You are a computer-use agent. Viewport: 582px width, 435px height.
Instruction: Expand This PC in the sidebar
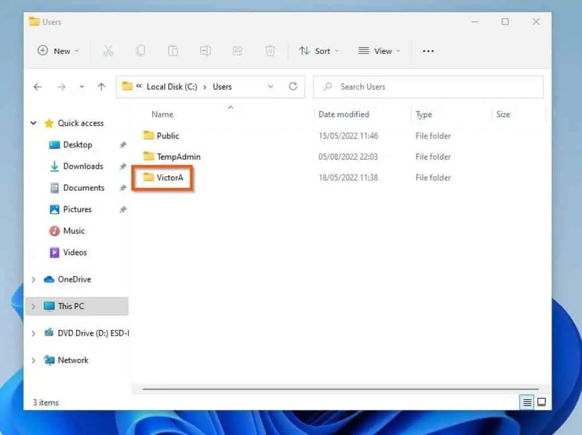pos(33,306)
